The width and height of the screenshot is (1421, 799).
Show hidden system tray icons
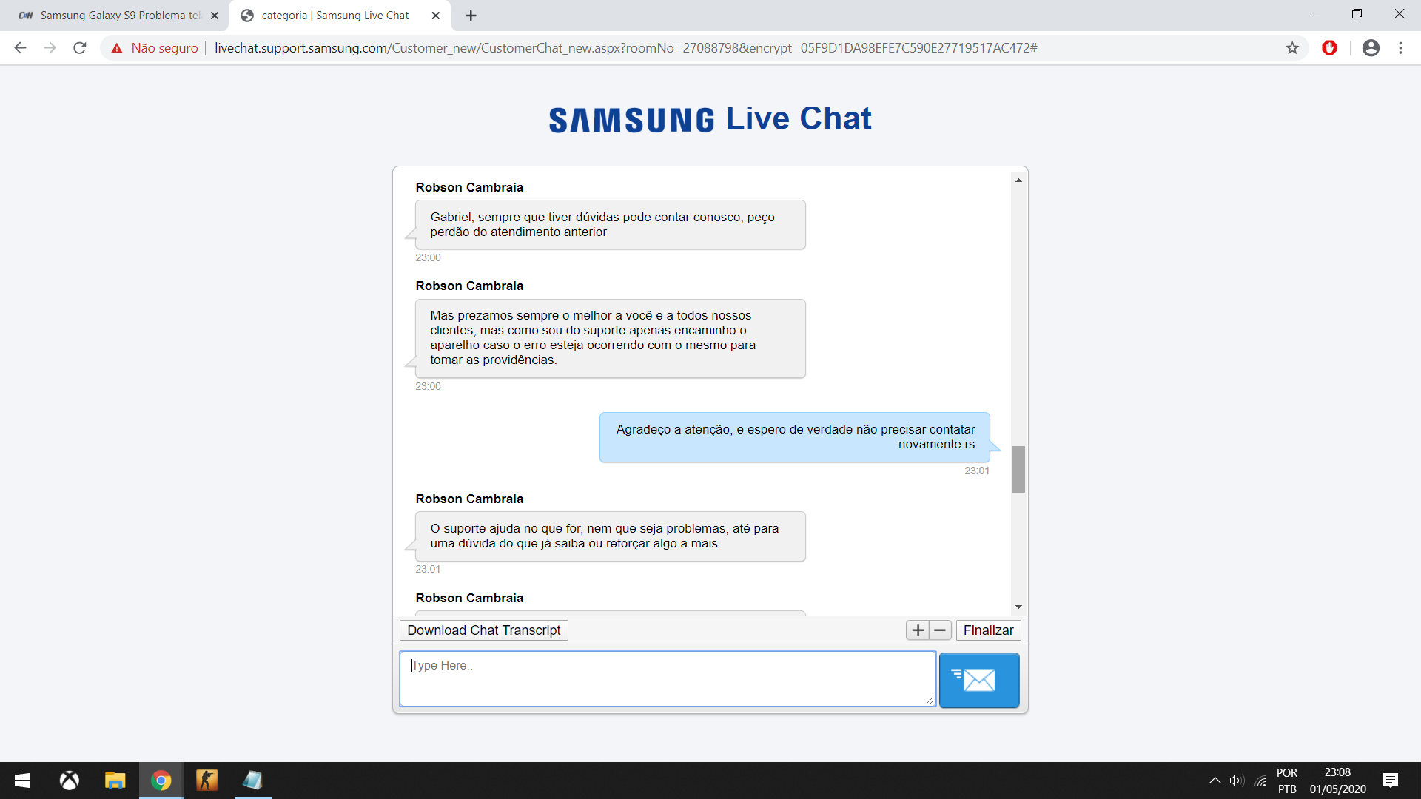[x=1215, y=781]
